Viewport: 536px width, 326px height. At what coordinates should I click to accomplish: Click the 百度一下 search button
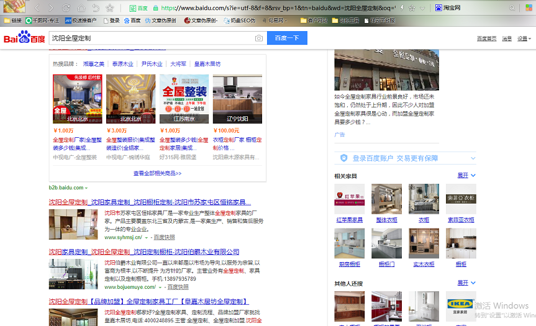(x=287, y=38)
